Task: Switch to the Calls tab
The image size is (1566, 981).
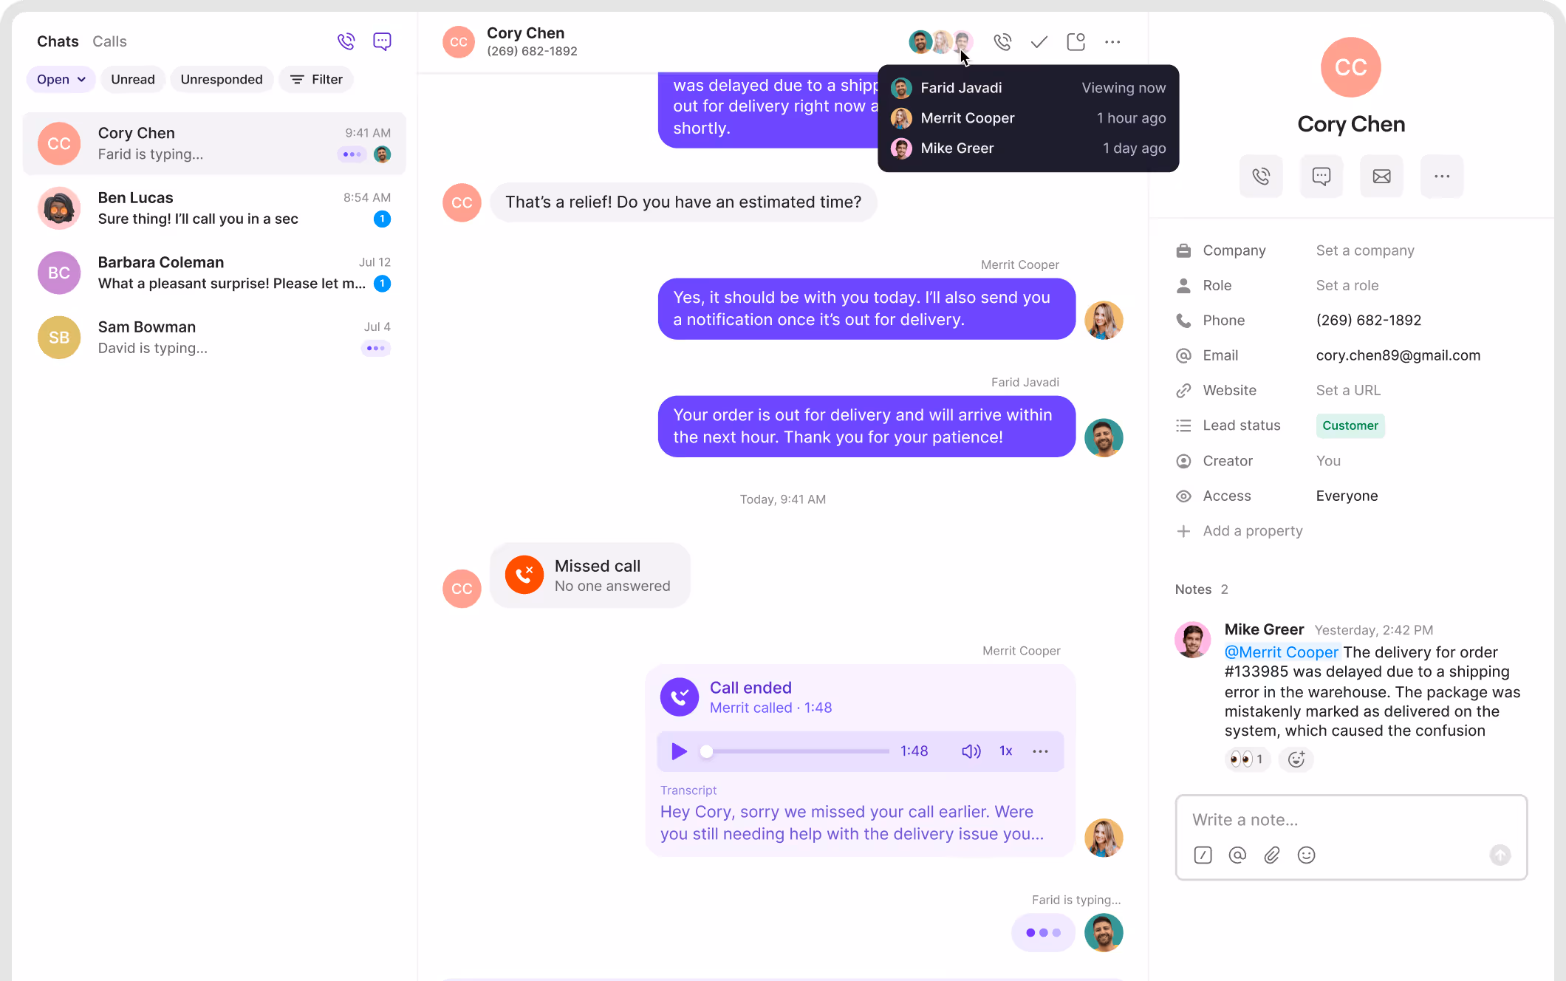Action: pyautogui.click(x=109, y=41)
